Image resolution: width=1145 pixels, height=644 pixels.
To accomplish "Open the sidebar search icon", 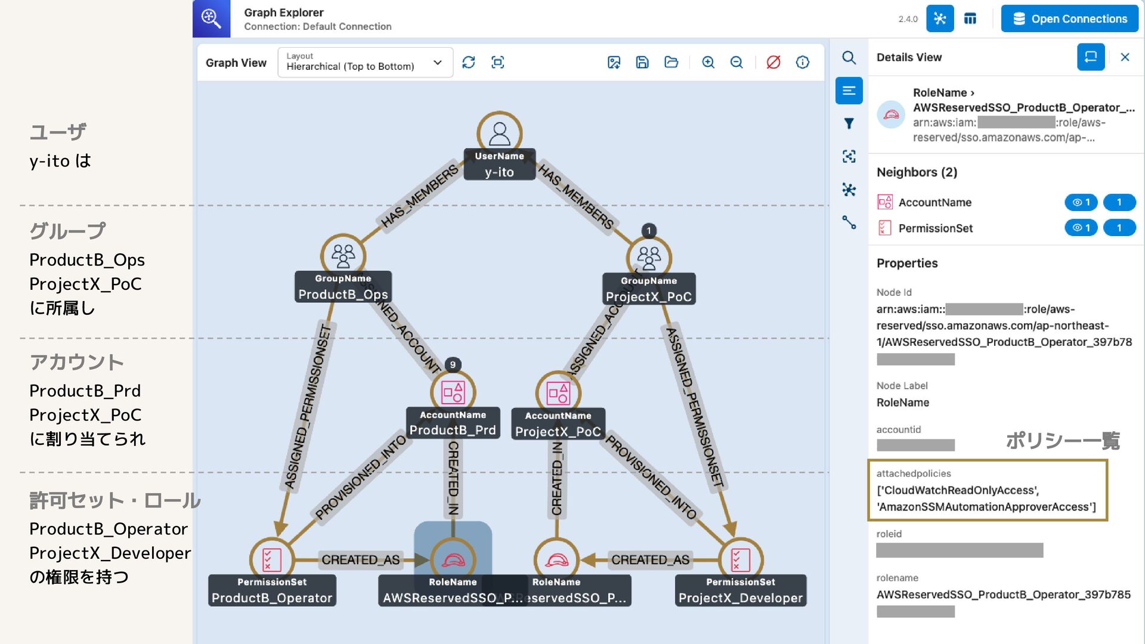I will (x=849, y=58).
